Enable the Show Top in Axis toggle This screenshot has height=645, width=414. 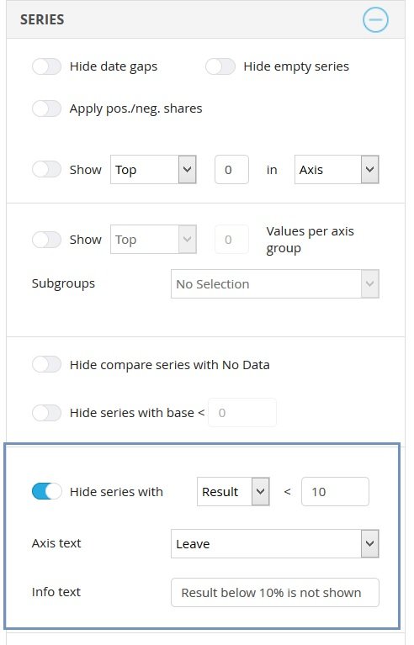[x=47, y=169]
